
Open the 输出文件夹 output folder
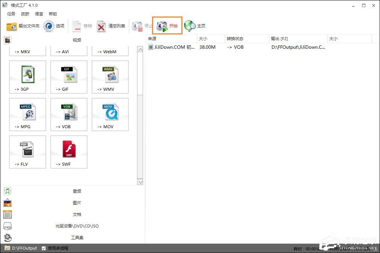click(23, 26)
